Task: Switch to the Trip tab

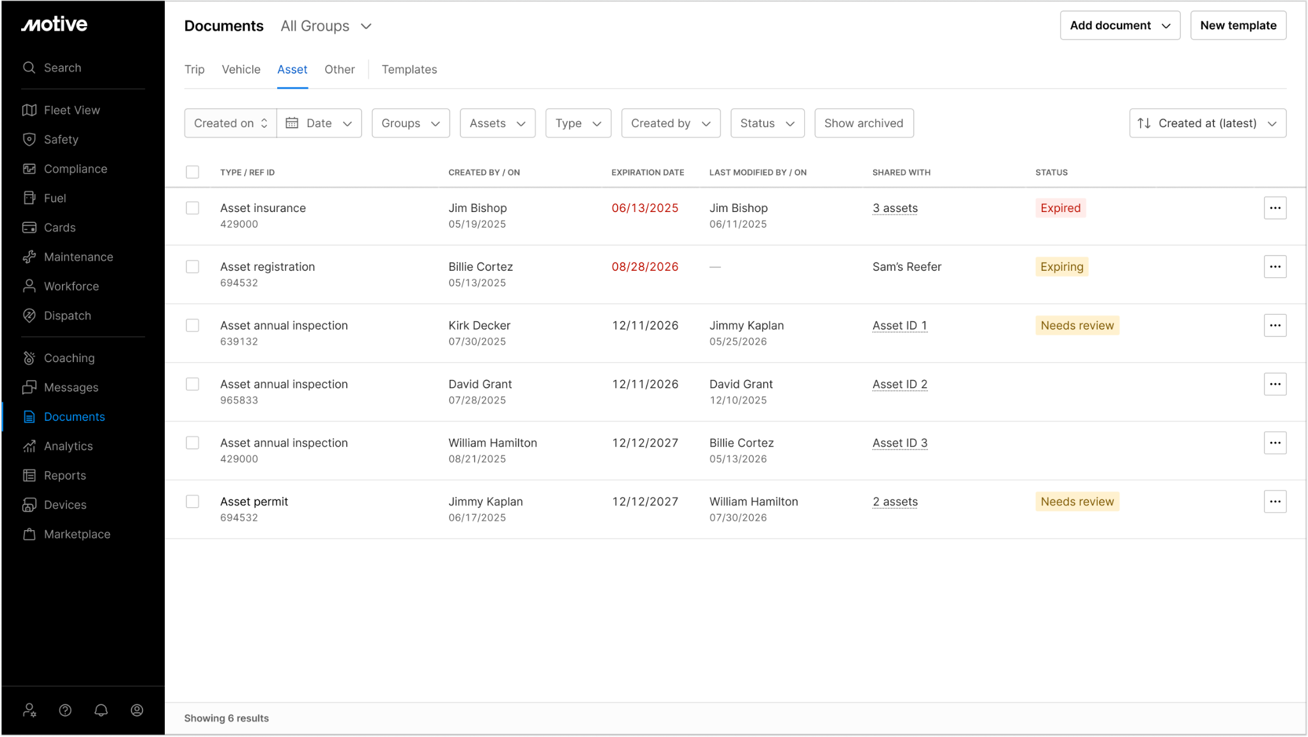Action: [194, 70]
